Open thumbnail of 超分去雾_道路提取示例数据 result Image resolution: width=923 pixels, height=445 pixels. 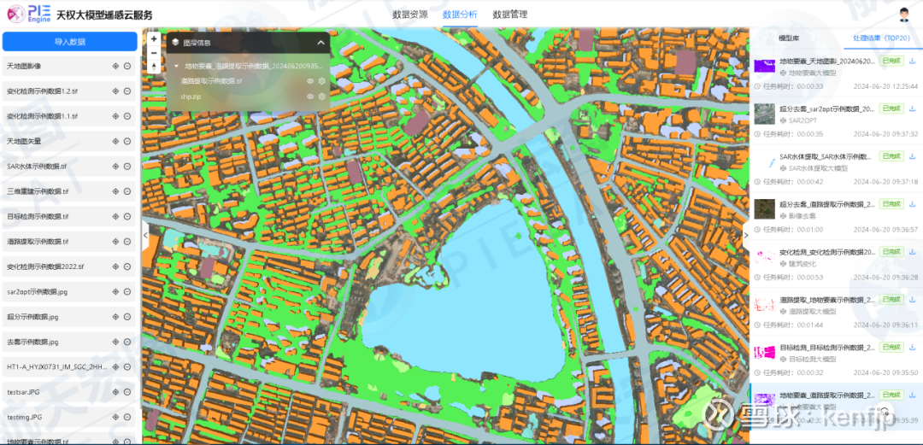point(764,209)
